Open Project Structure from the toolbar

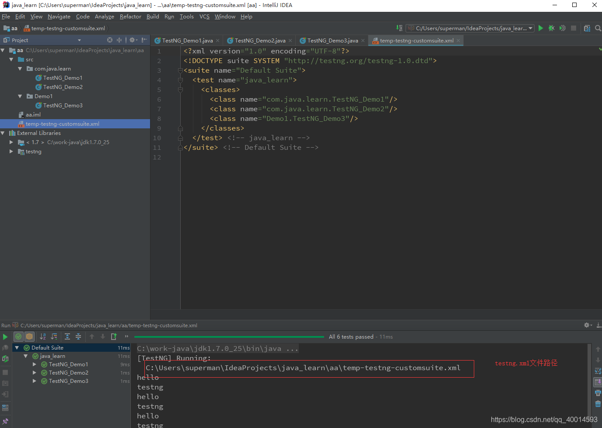tap(587, 28)
